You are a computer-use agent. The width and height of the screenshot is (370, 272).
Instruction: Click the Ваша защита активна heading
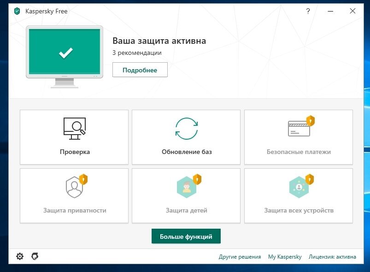coord(159,41)
